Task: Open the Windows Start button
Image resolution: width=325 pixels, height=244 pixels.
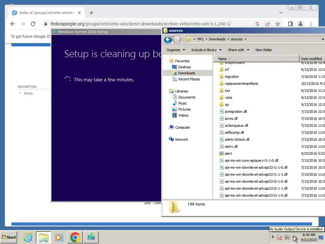Action: 9,237
